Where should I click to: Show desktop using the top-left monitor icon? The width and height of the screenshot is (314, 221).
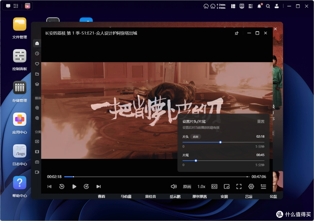click(8, 6)
